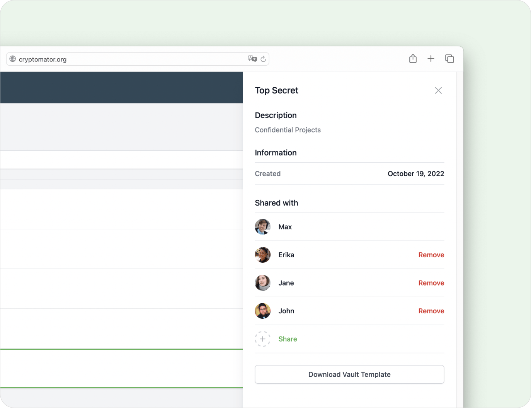The width and height of the screenshot is (531, 408).
Task: Click the green Share link
Action: [288, 339]
